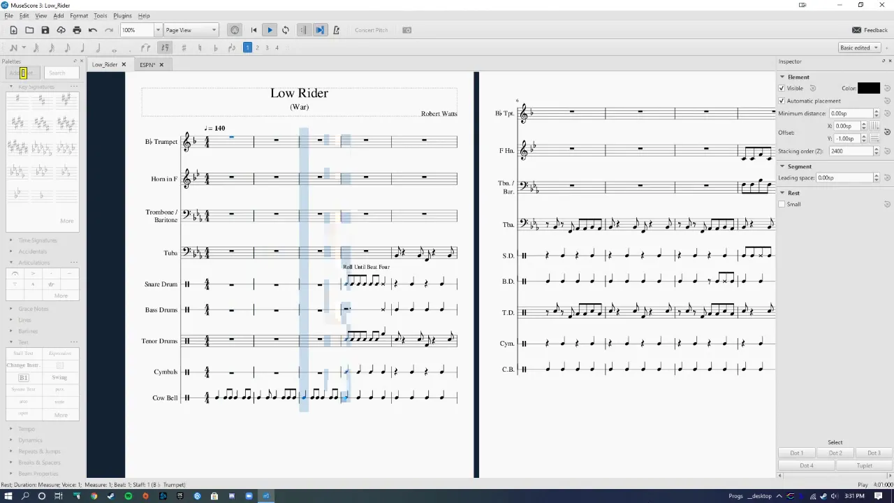The width and height of the screenshot is (894, 503).
Task: Create a new score with toolbar icon
Action: pyautogui.click(x=13, y=30)
